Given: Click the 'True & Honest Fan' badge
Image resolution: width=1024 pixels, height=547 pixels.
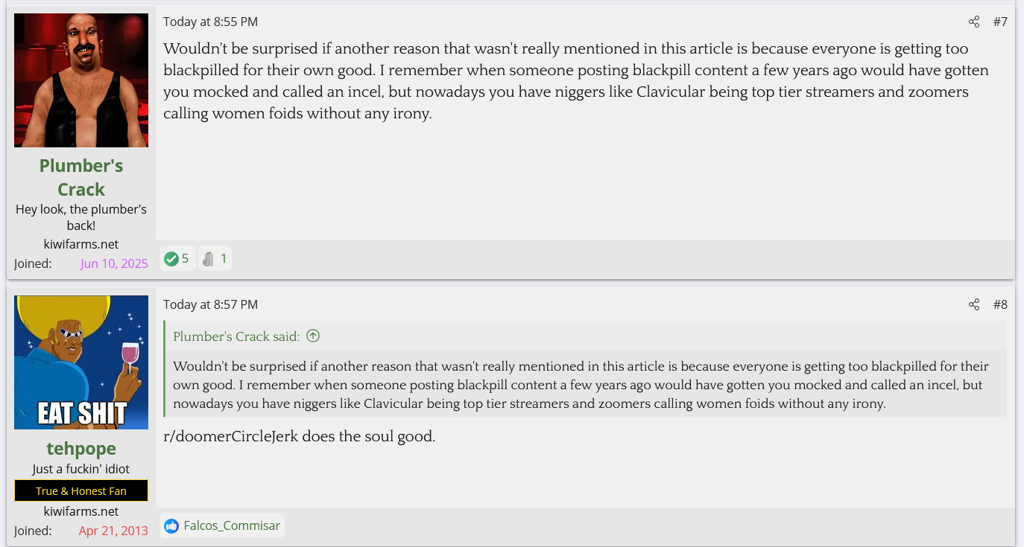Looking at the screenshot, I should (81, 491).
